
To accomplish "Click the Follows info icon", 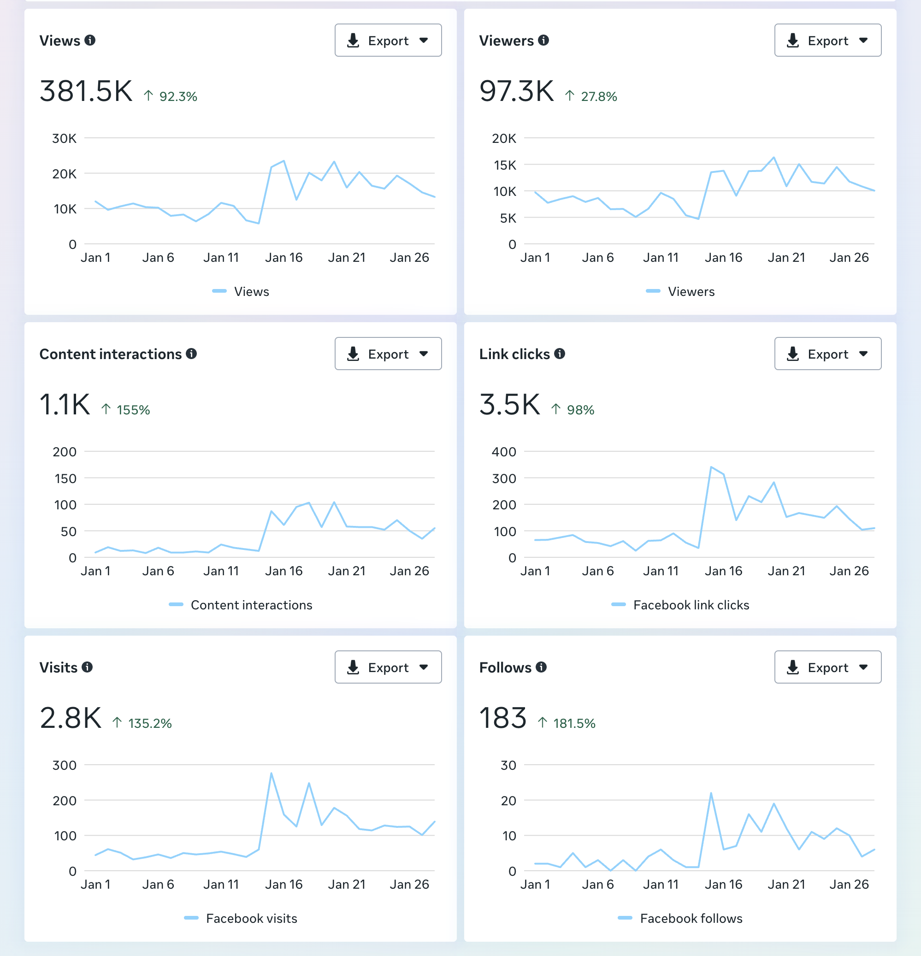I will pos(541,667).
